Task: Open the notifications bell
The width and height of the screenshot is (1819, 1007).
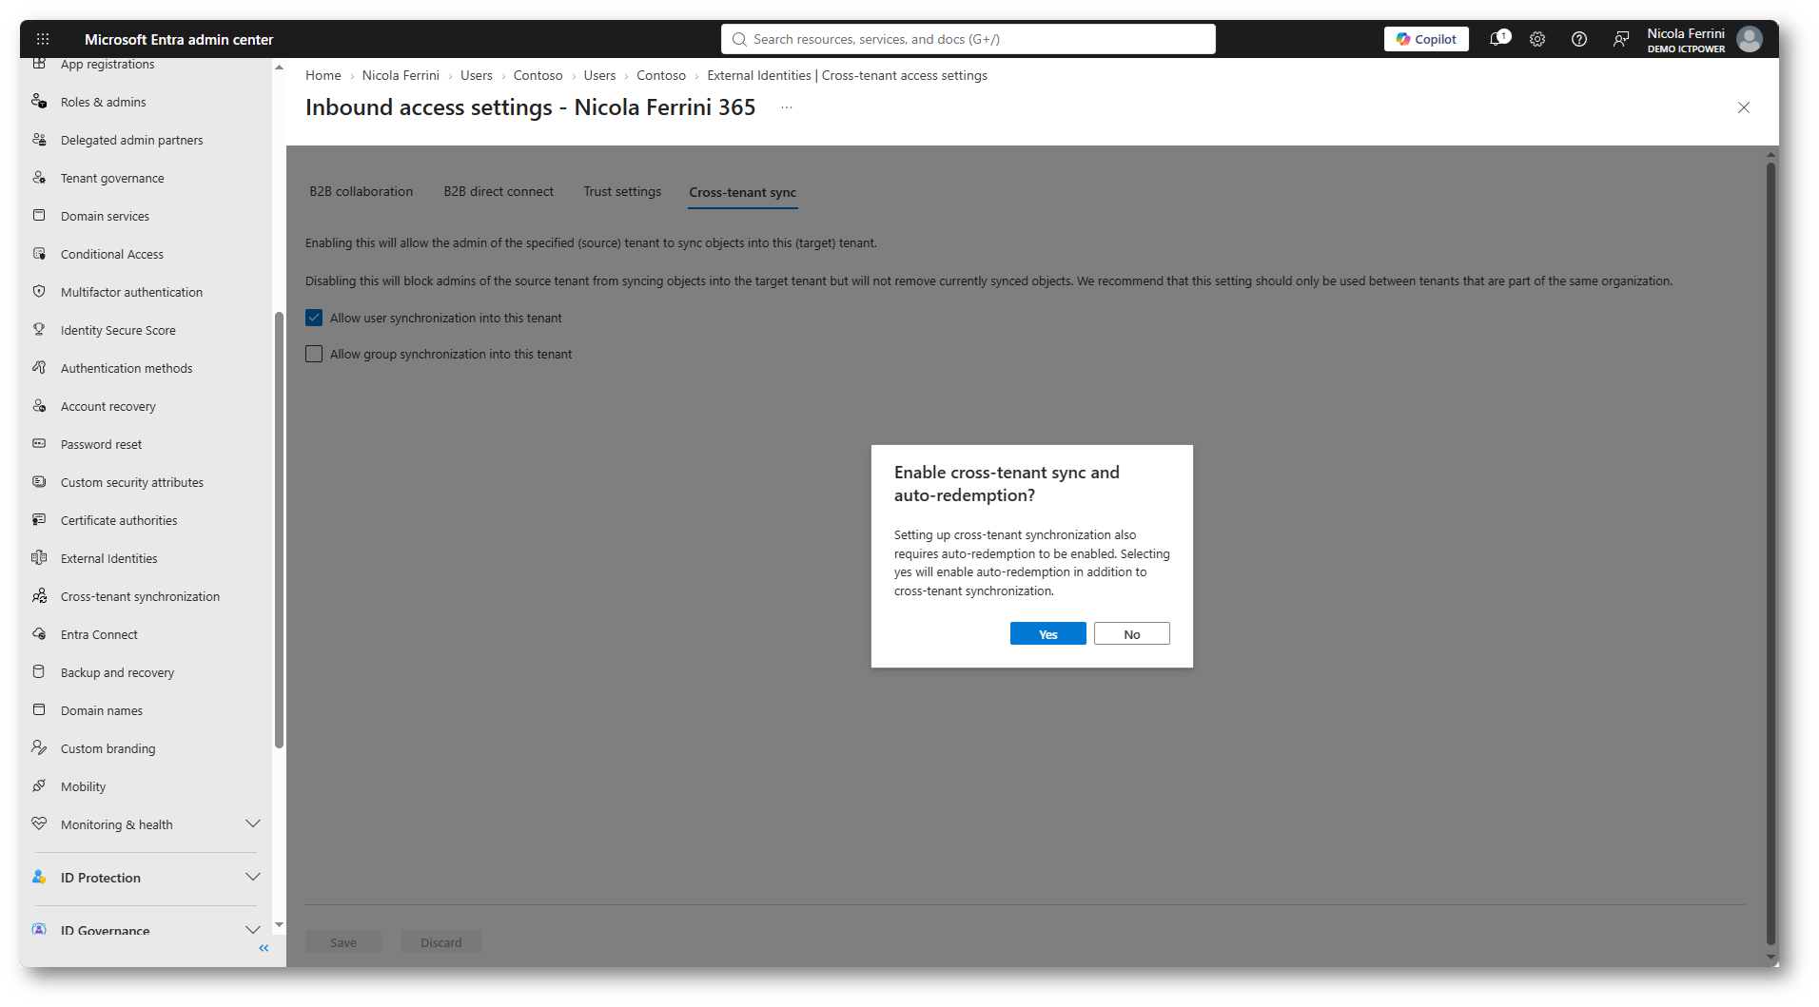Action: [x=1497, y=39]
